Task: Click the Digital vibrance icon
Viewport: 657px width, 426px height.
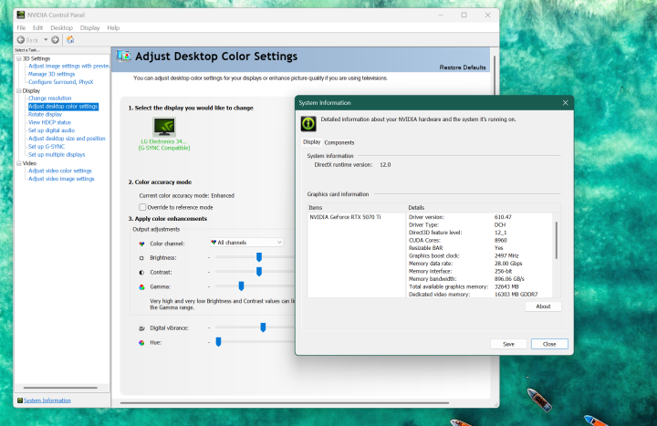Action: [141, 328]
